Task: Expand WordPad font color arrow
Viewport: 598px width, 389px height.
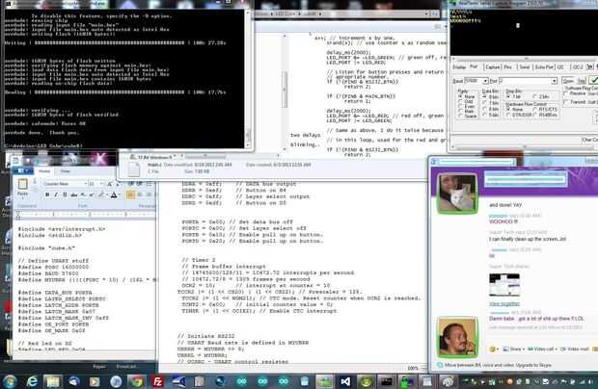Action: 120,194
